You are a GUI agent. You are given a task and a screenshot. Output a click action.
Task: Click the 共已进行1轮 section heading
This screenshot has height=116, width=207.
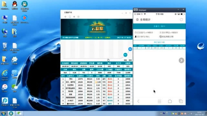[159, 42]
